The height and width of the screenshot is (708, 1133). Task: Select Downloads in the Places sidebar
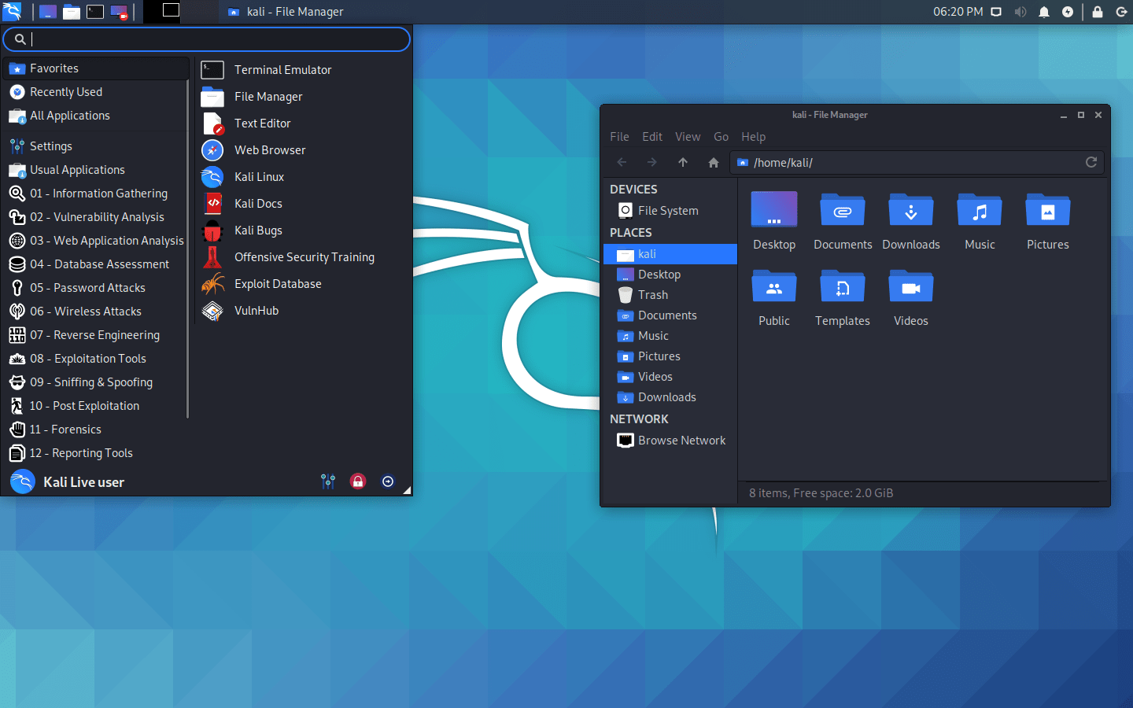click(x=670, y=397)
